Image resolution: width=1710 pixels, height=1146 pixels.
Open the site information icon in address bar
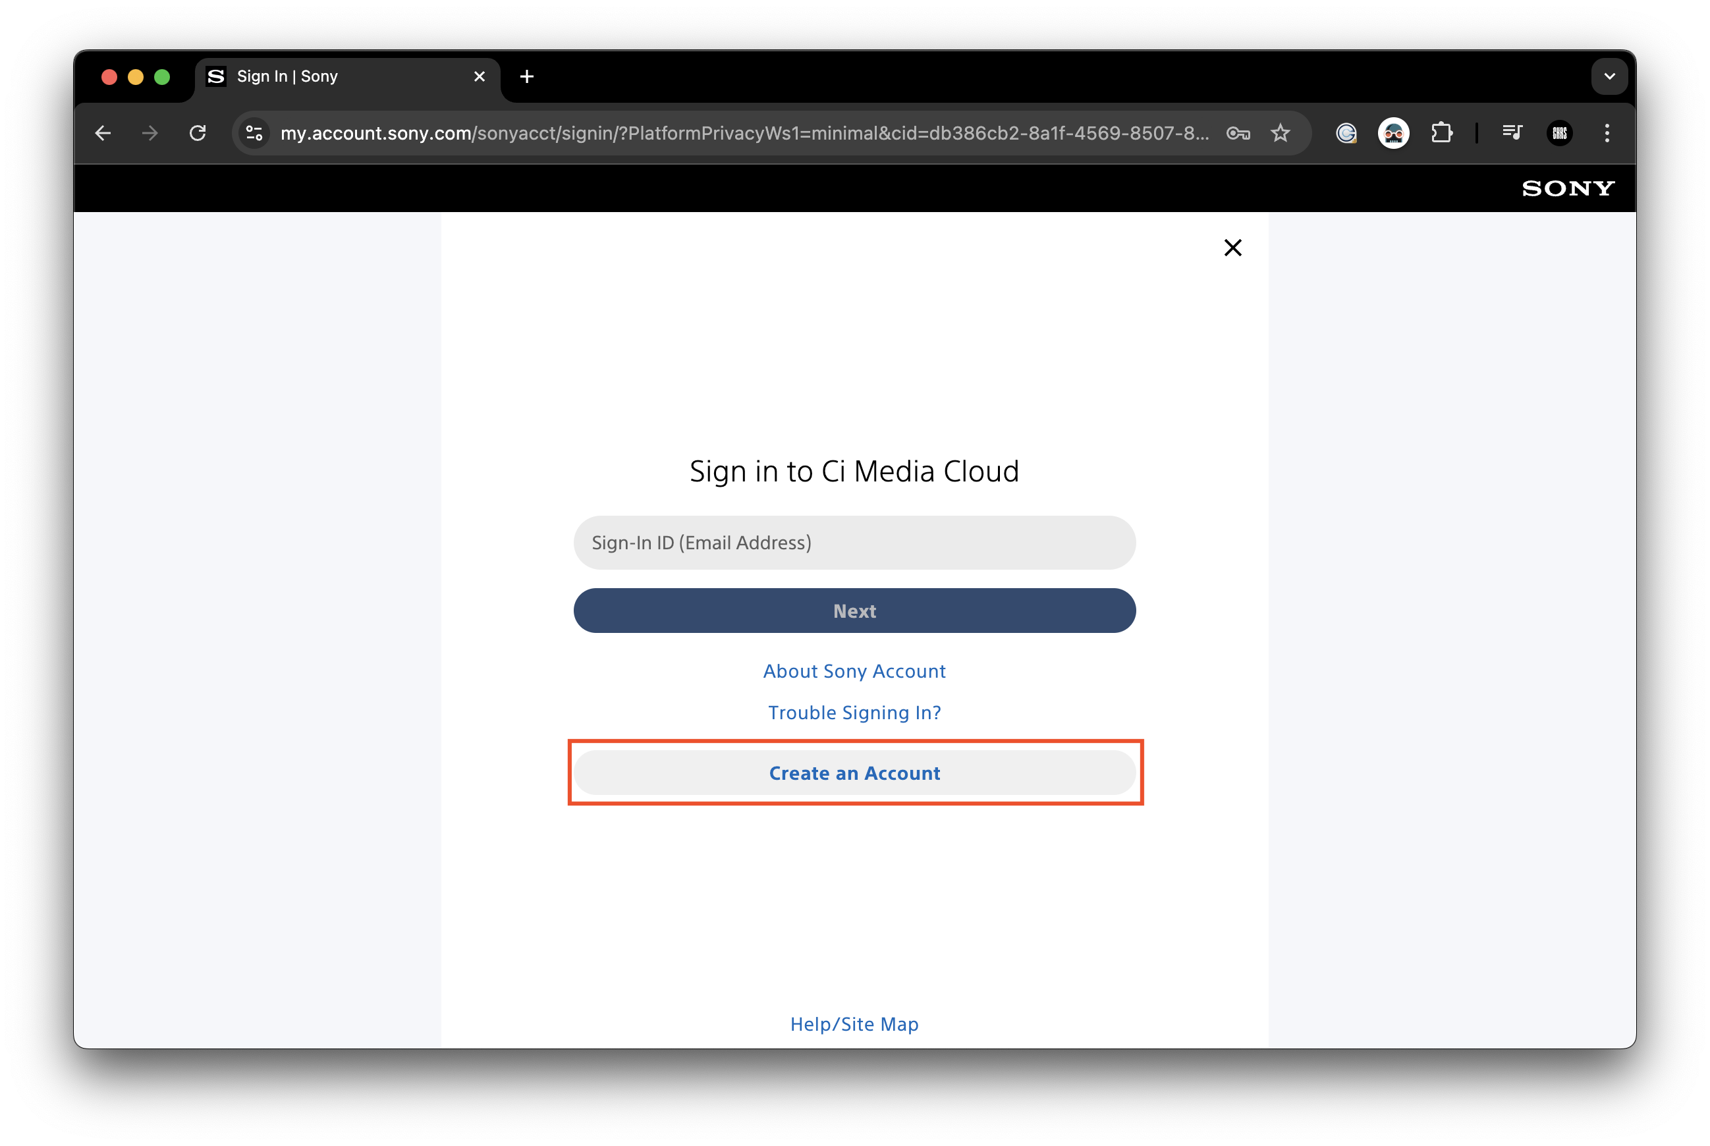coord(254,133)
